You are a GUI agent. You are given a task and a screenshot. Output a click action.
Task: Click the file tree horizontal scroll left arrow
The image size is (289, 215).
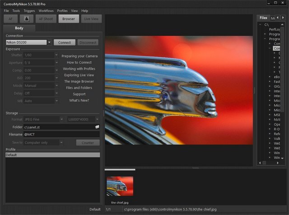(260, 163)
